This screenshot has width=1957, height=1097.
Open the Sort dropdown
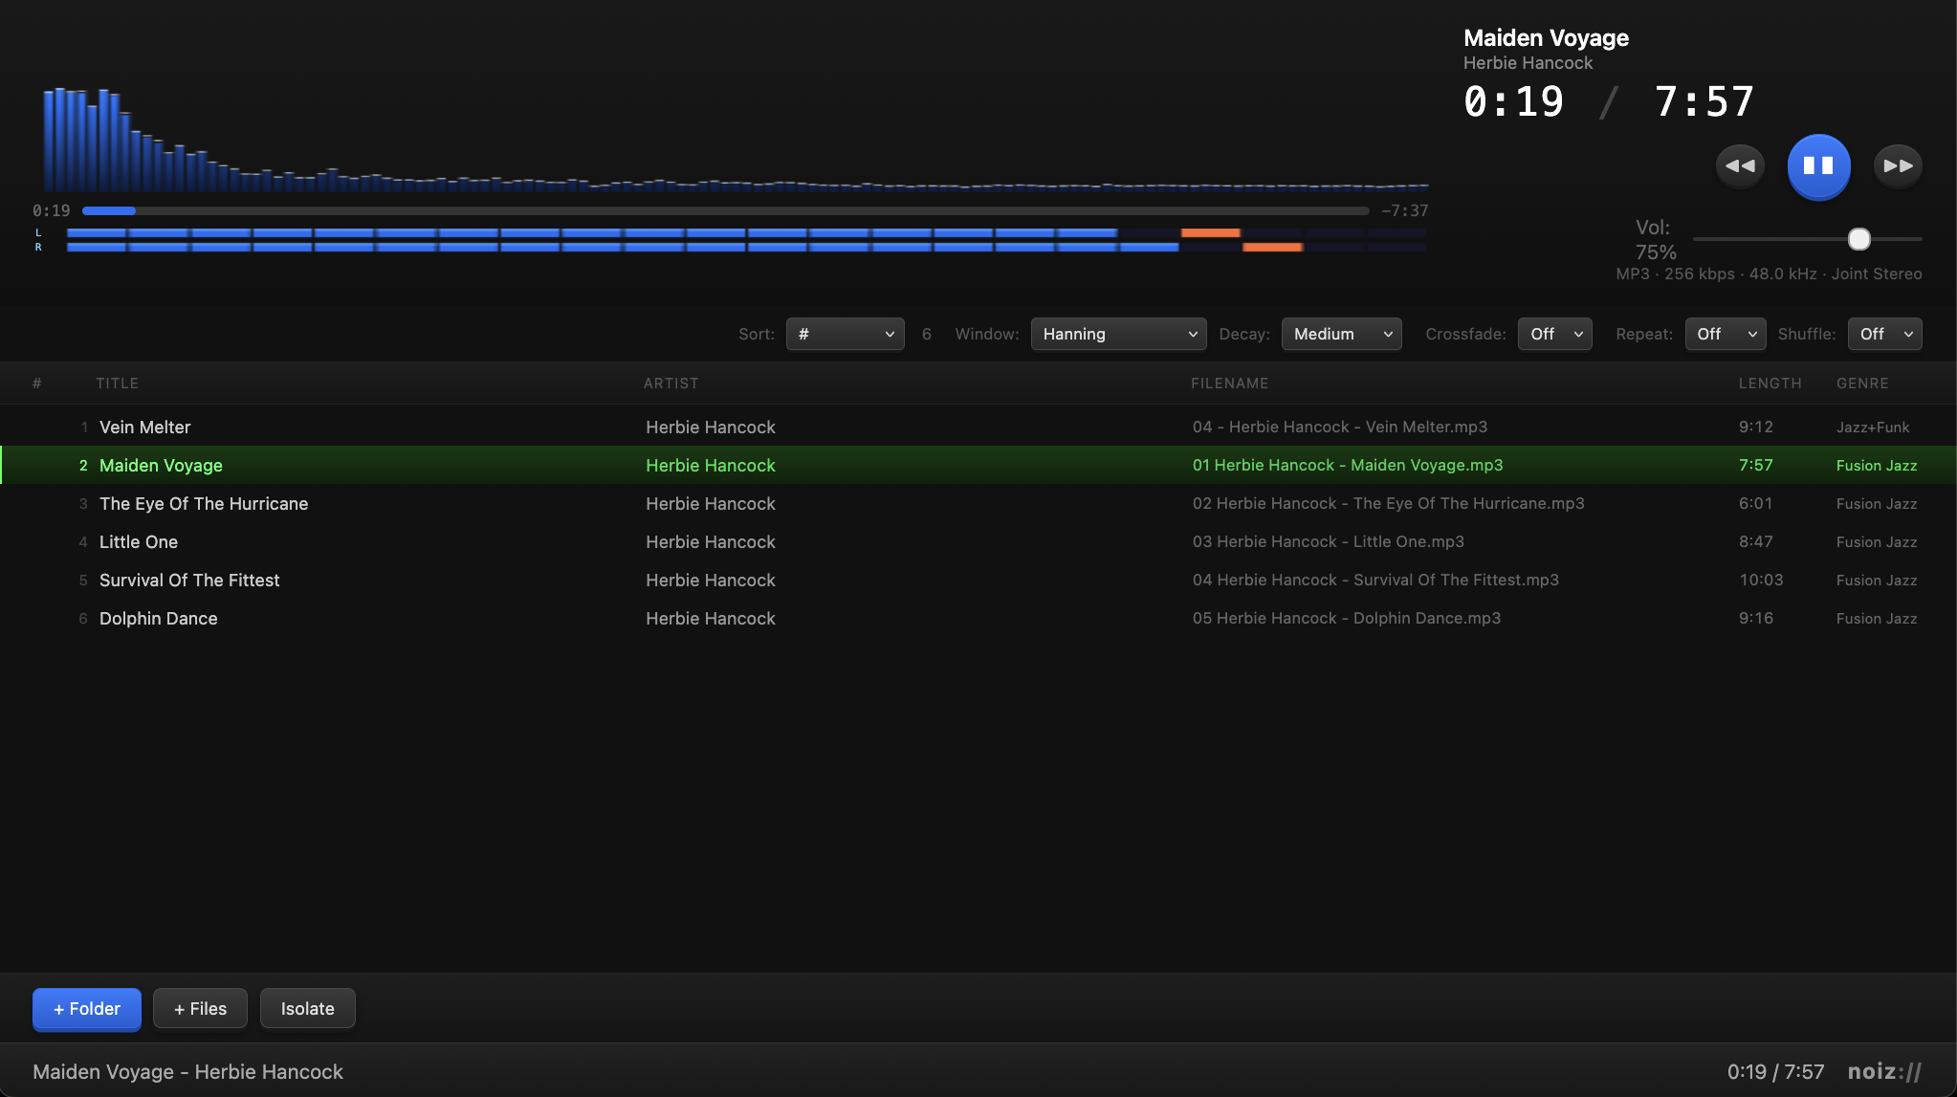pos(845,334)
